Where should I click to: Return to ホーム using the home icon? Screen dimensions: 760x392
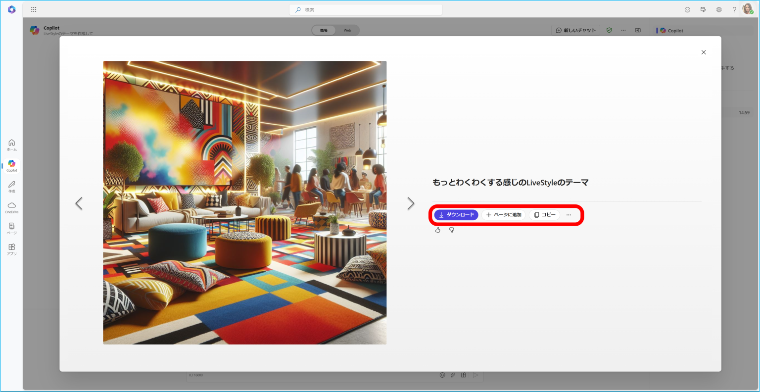point(11,145)
